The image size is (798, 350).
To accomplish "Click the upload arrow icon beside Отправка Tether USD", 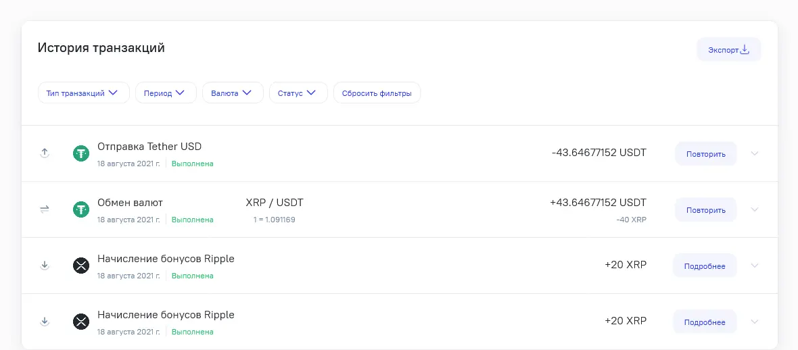I will 44,153.
